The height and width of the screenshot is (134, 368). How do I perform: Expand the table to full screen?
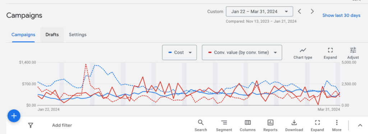coord(317,126)
